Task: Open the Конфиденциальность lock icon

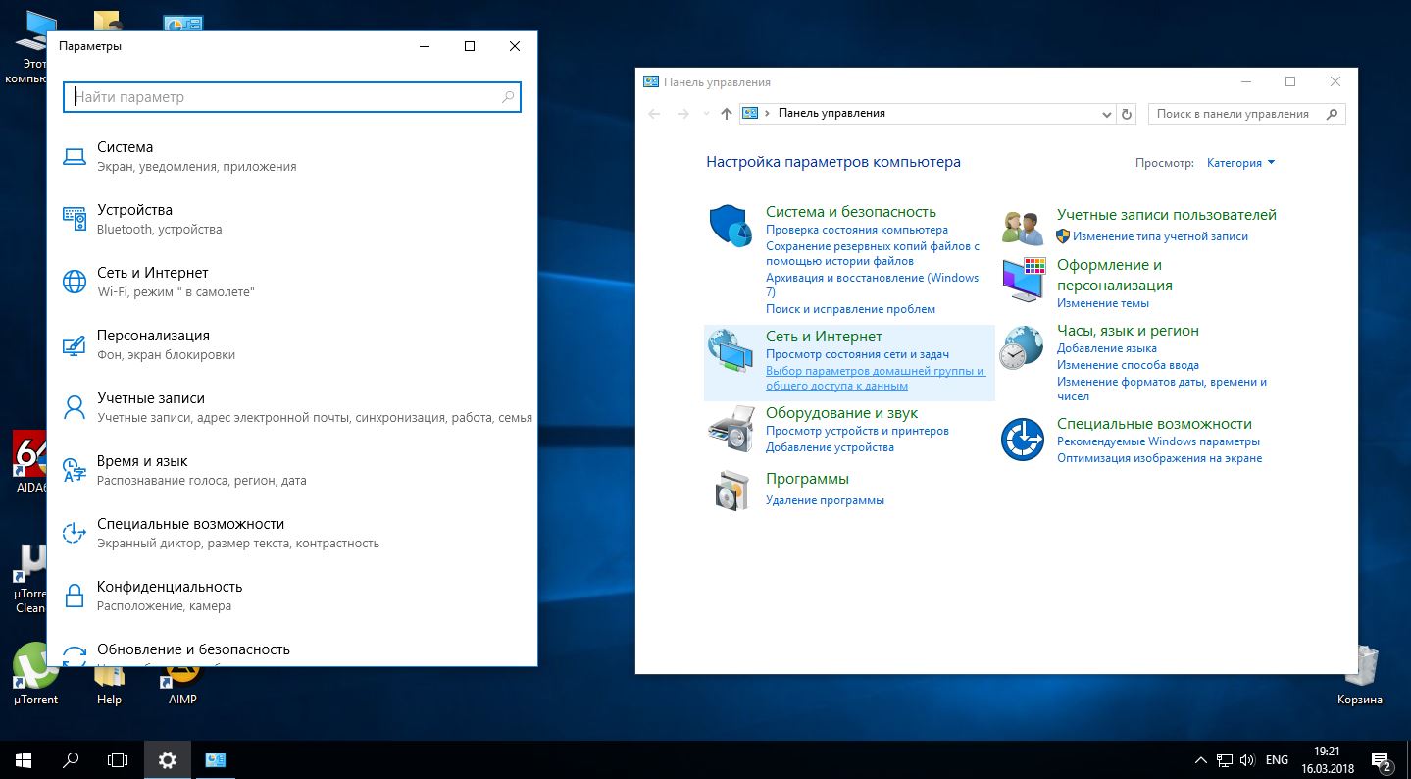Action: [75, 596]
